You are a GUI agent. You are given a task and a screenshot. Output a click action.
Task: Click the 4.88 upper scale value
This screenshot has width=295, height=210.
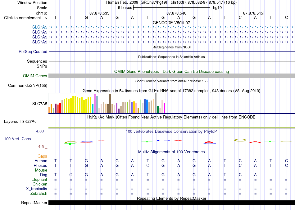[x=40, y=131]
